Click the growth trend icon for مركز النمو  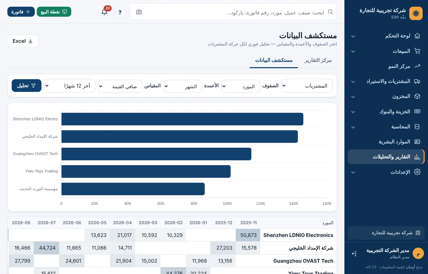point(417,66)
